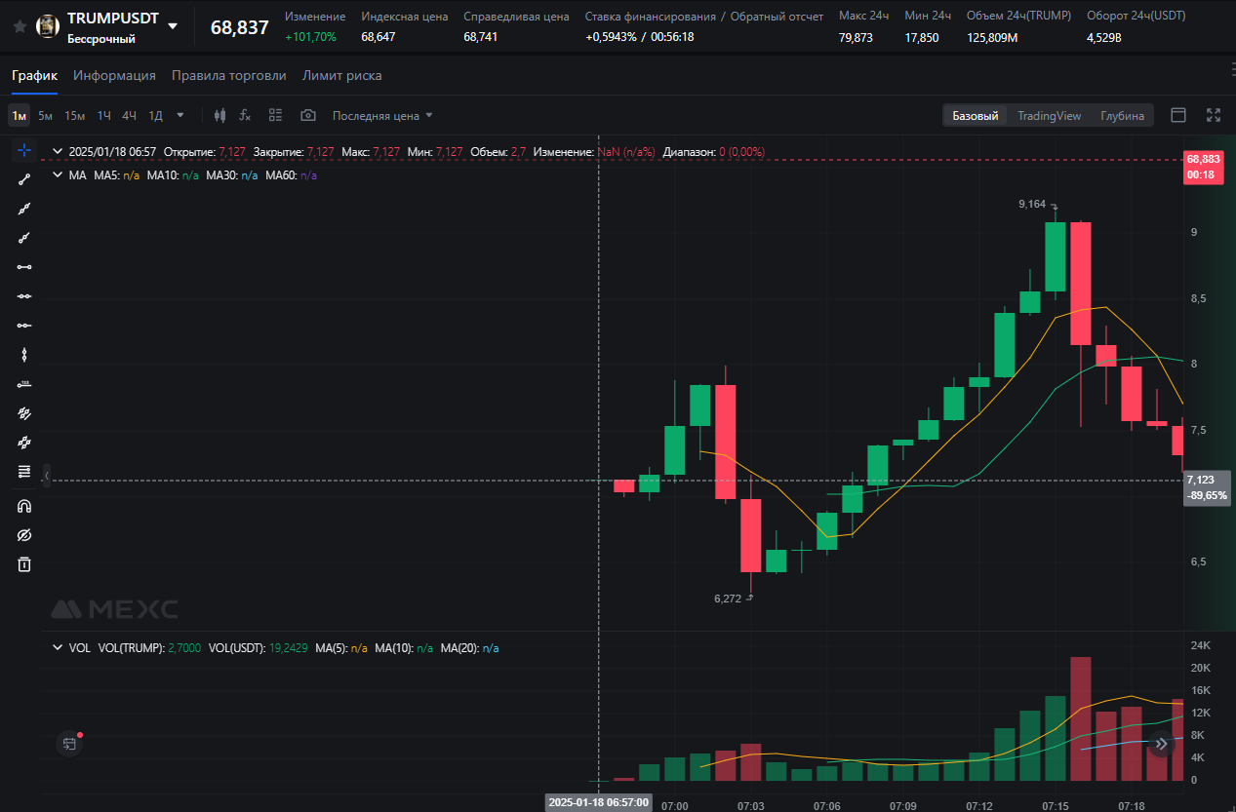Delete all drawings with trash icon
The height and width of the screenshot is (812, 1236).
[24, 564]
